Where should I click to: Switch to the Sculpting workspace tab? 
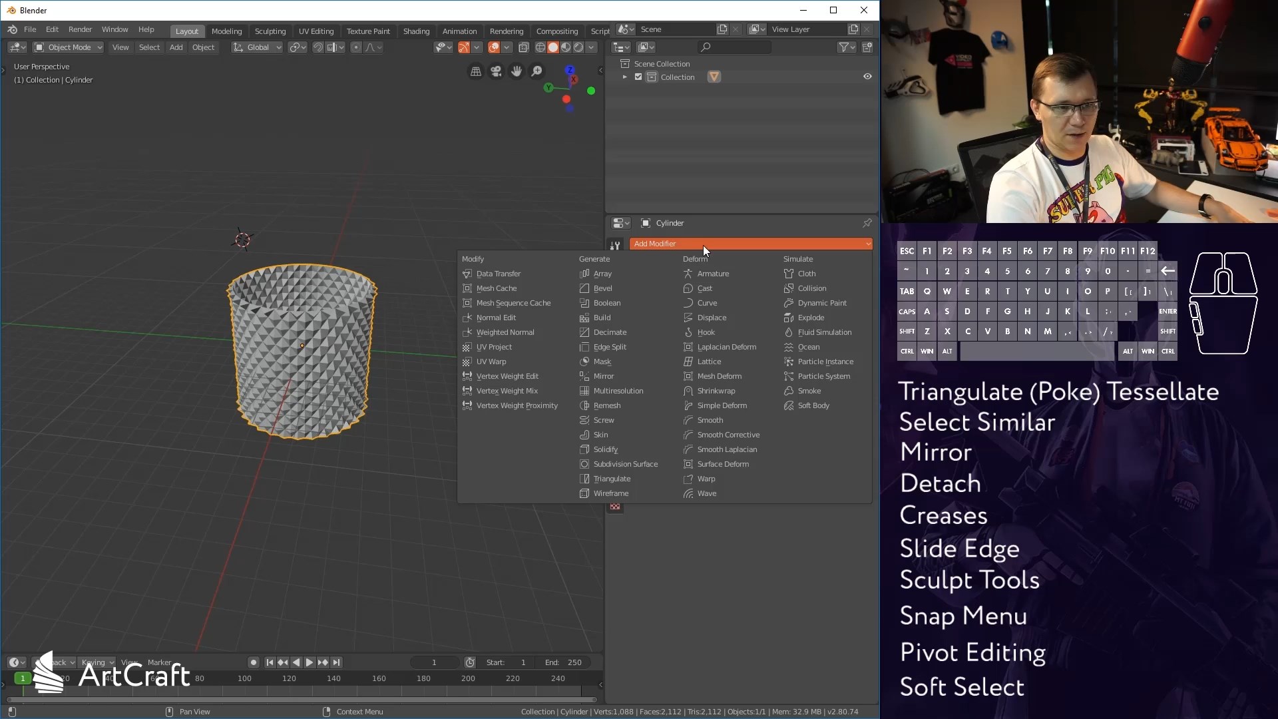point(270,31)
